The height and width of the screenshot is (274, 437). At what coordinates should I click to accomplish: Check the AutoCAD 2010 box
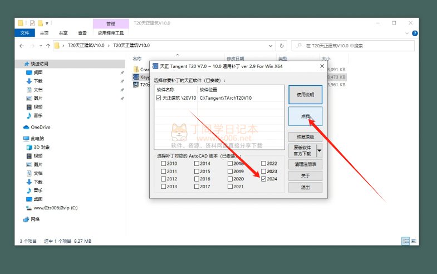pyautogui.click(x=163, y=164)
